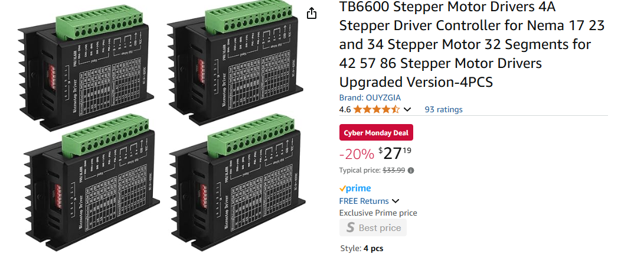The image size is (621, 257).
Task: Click the orange star rating icons
Action: pos(376,109)
